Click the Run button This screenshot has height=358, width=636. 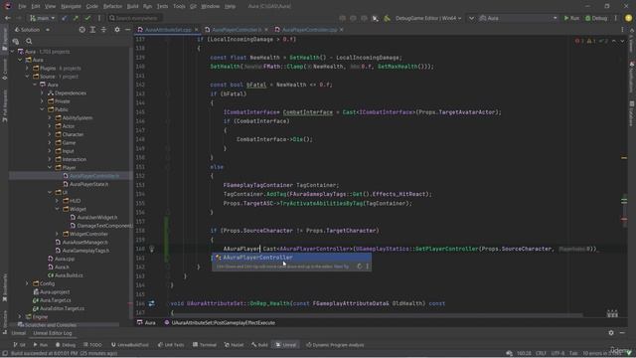click(x=571, y=18)
